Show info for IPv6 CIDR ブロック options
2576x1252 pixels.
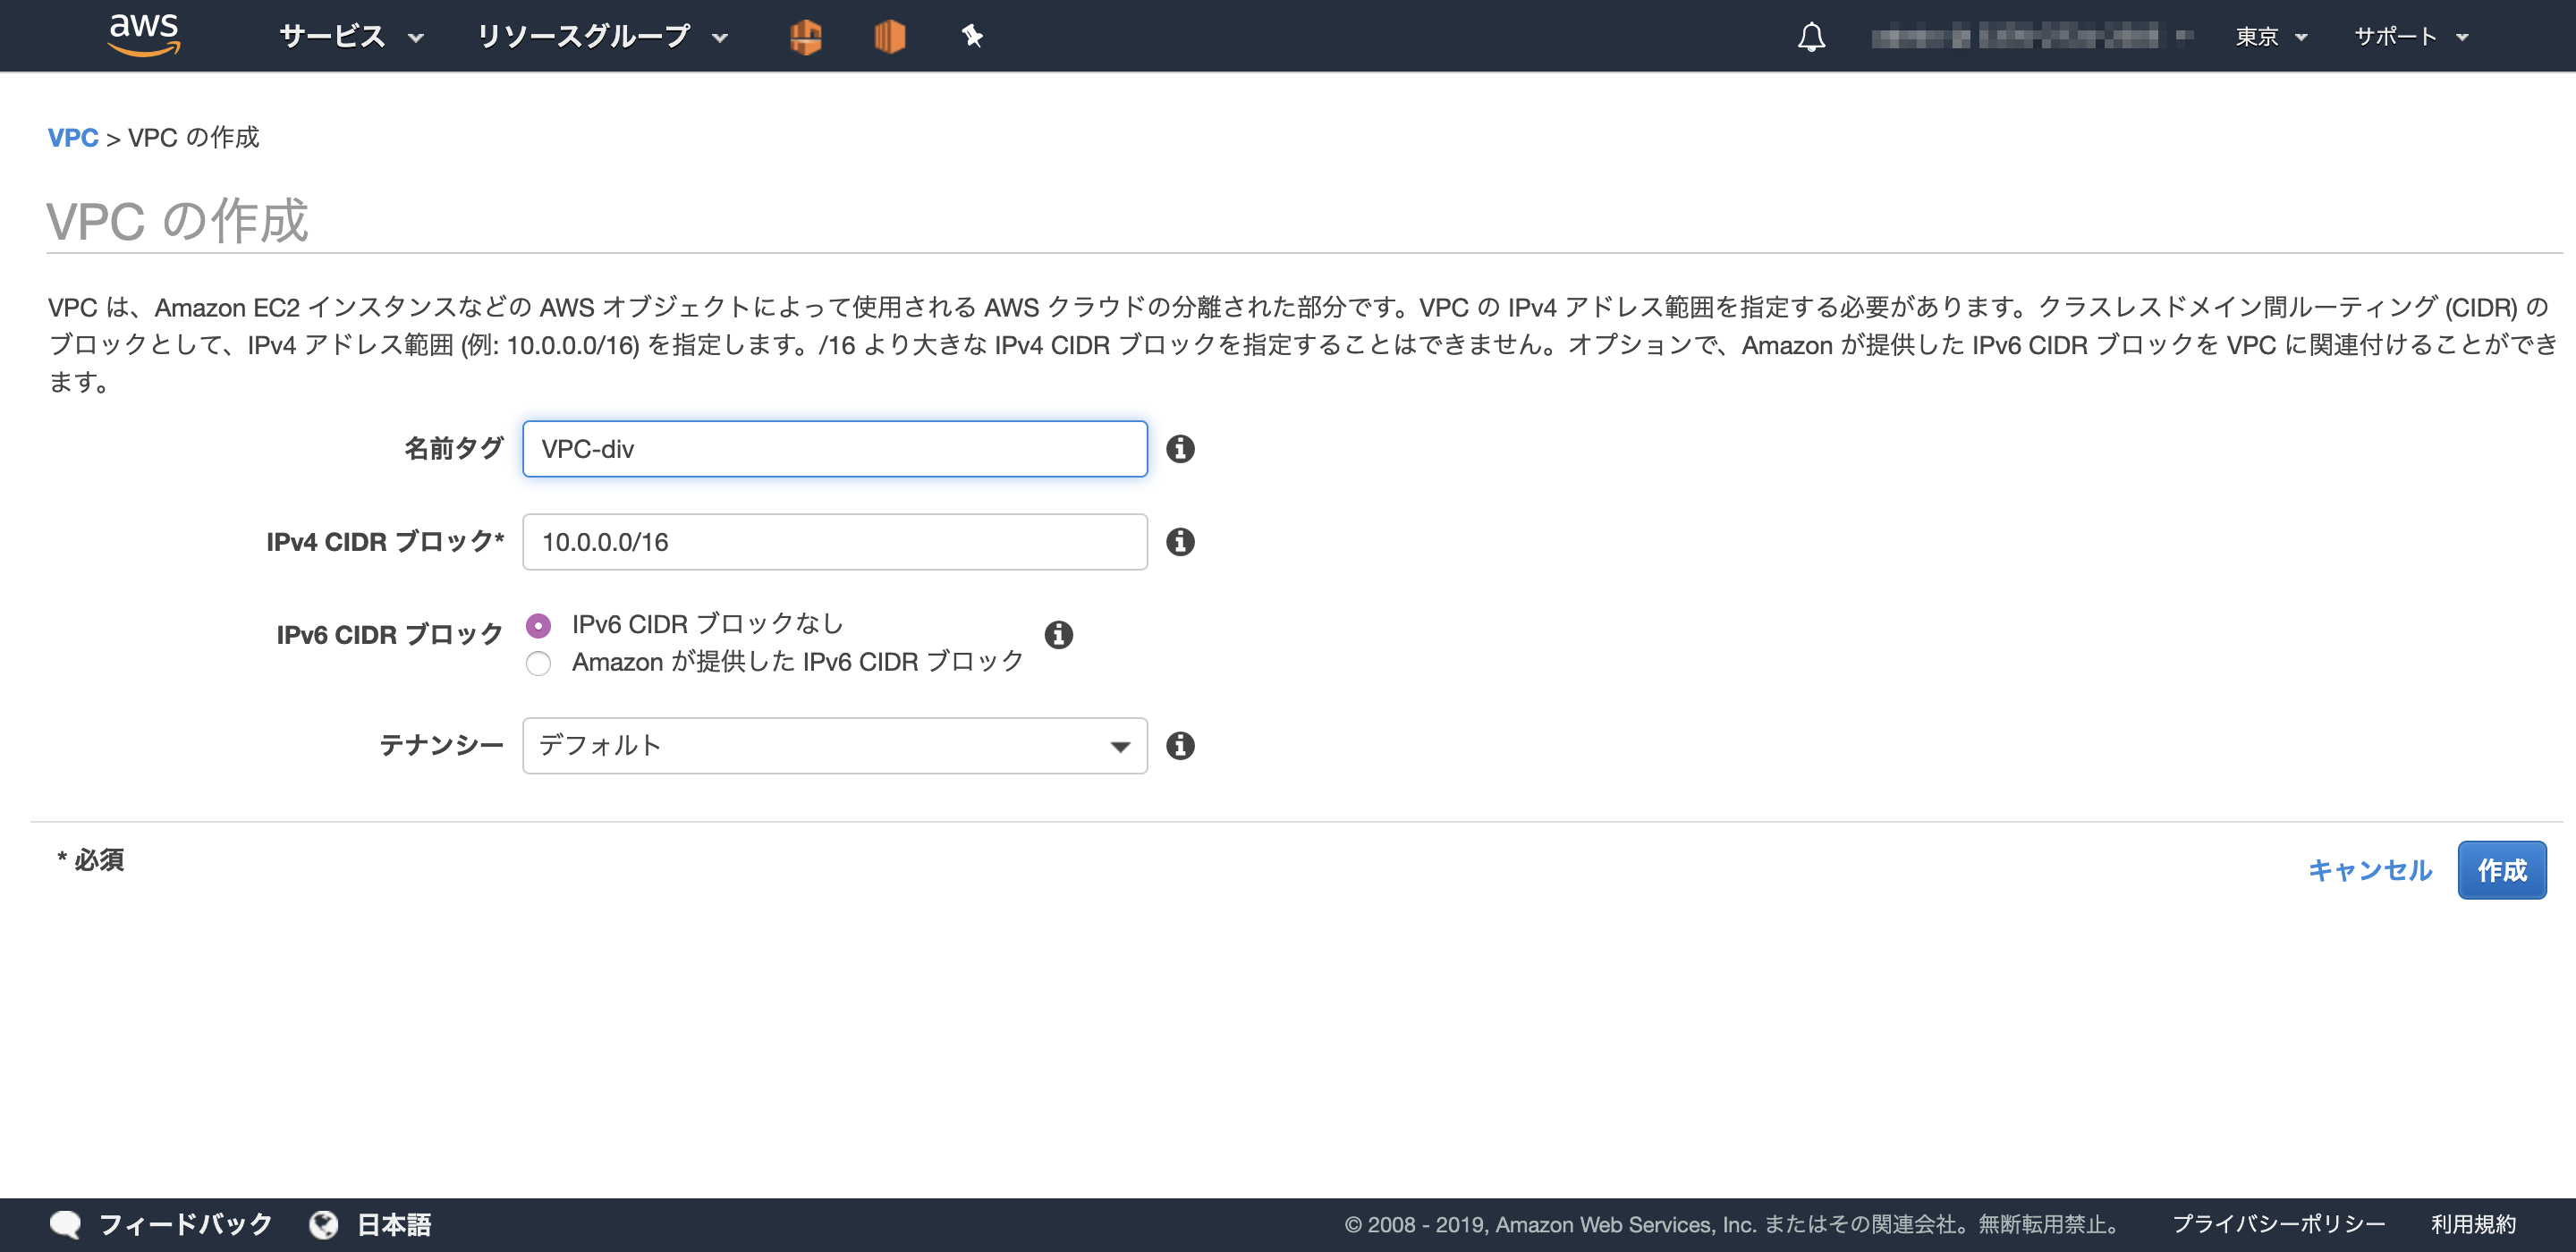[1058, 635]
